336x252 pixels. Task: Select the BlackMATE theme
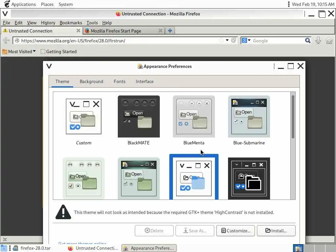tap(139, 116)
